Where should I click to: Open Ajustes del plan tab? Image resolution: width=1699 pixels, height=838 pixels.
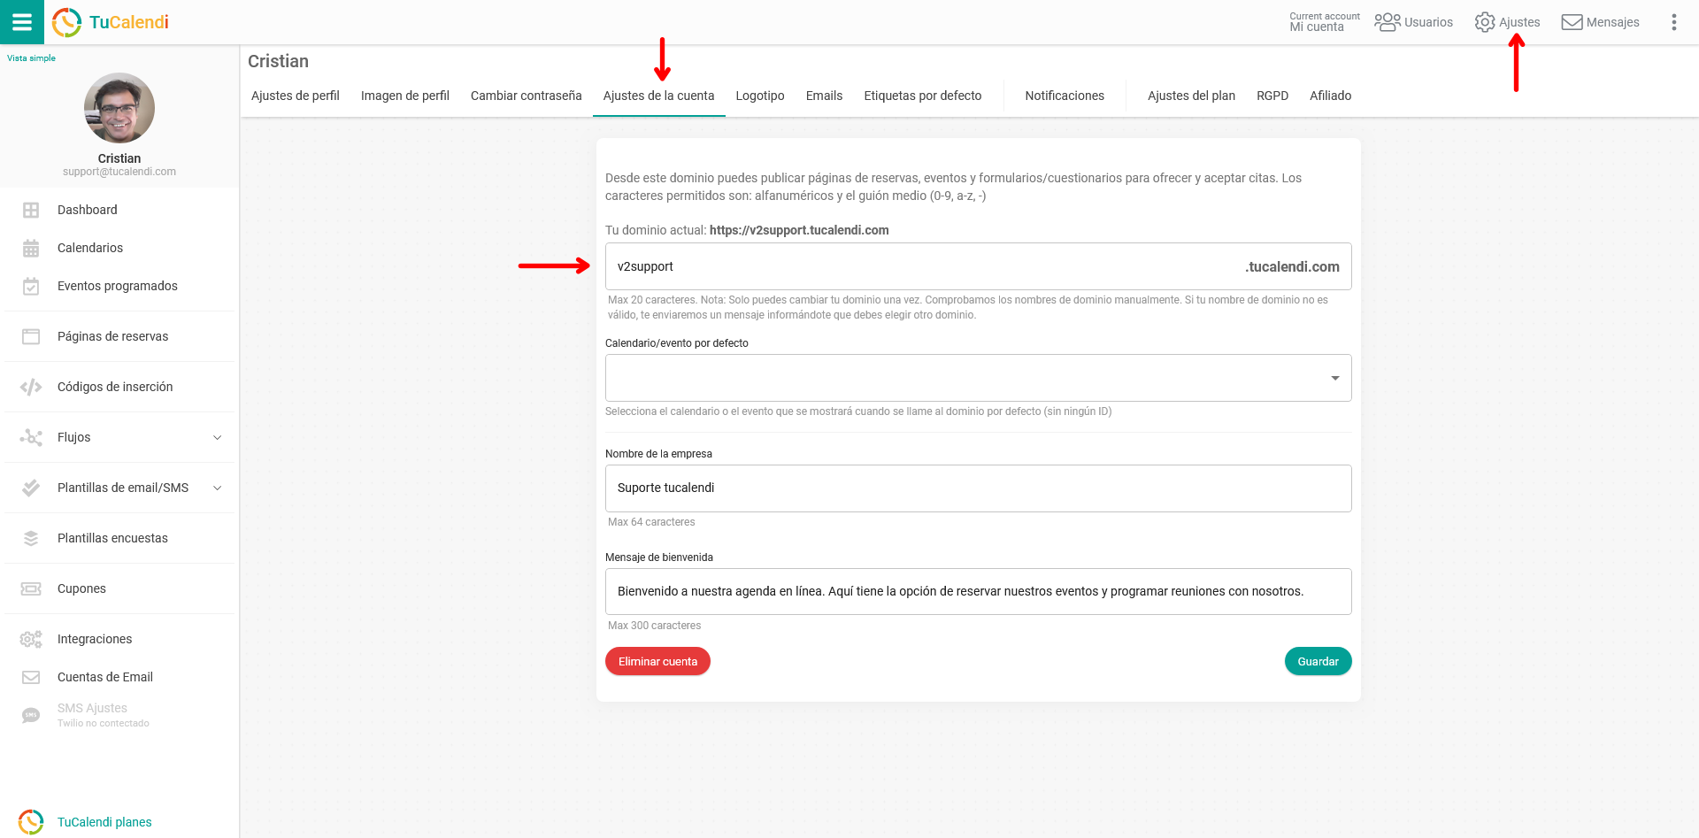(1191, 96)
